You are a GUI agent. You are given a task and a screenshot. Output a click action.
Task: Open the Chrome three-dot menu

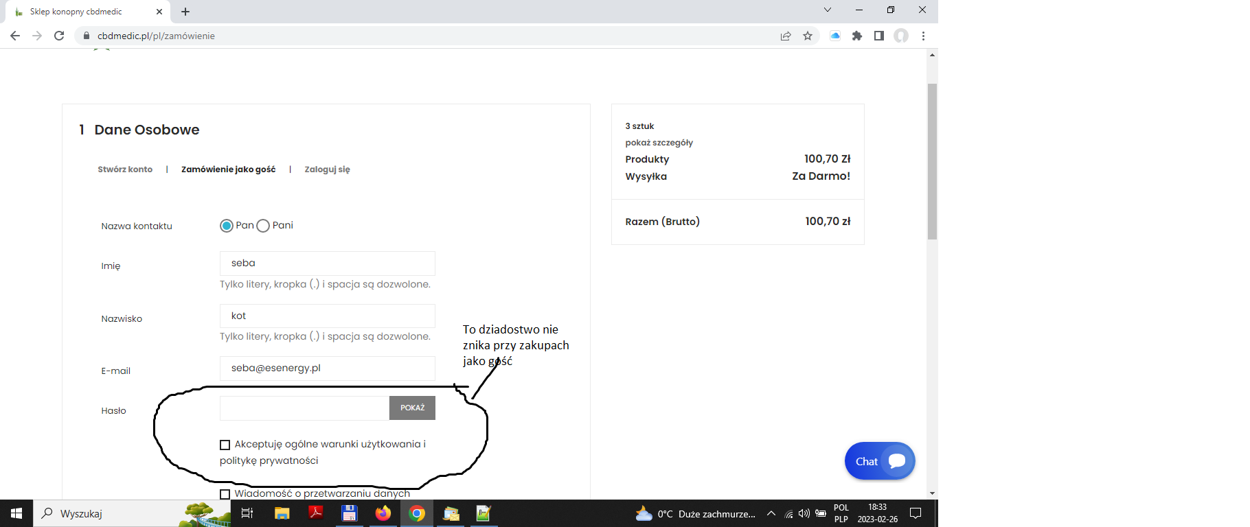click(923, 36)
